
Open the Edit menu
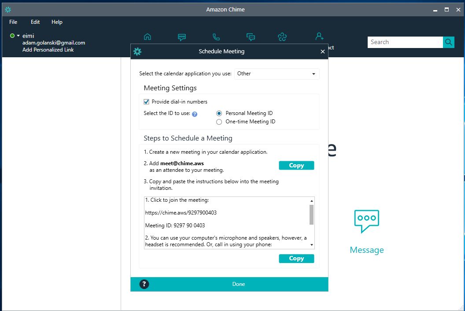[x=35, y=22]
